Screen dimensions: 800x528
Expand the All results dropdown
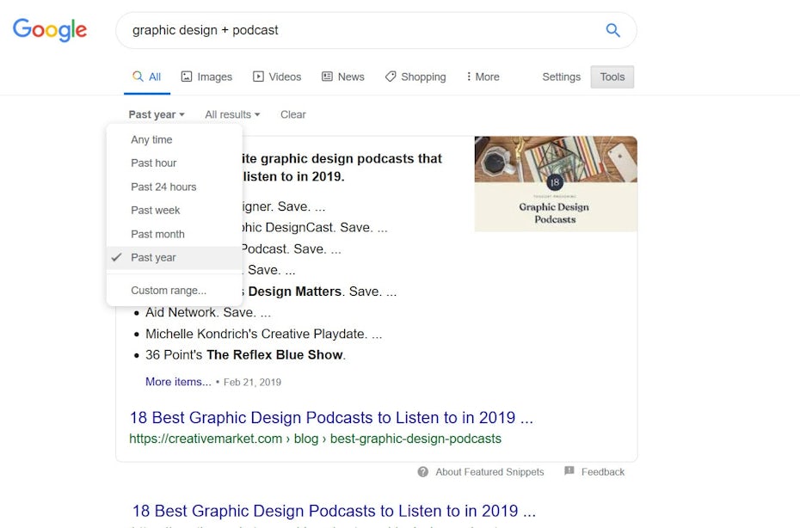(231, 114)
